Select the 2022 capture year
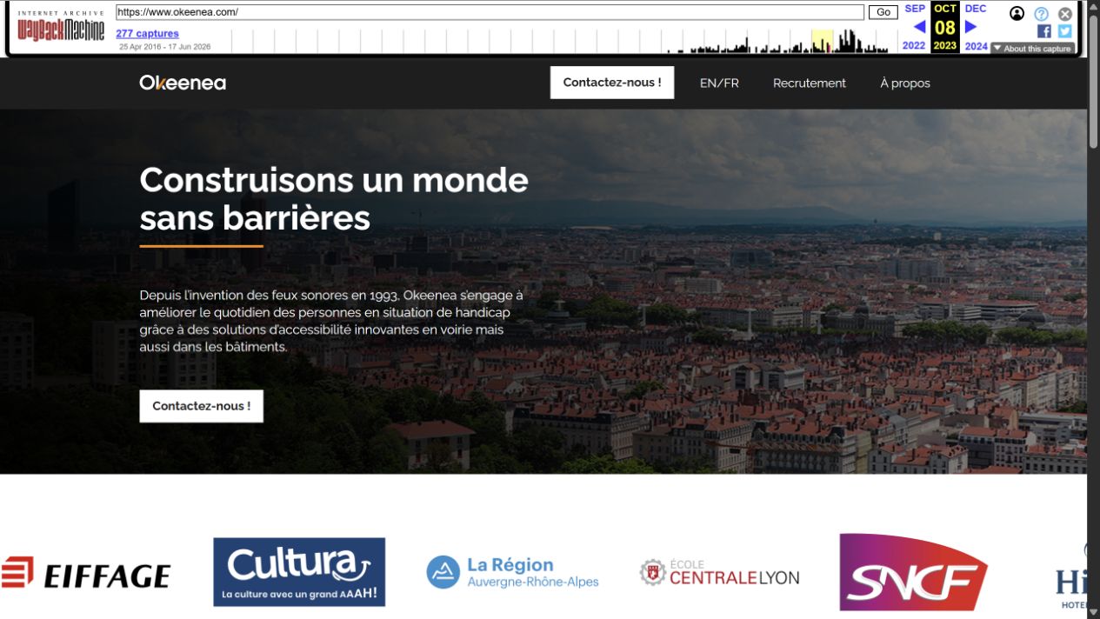1100x619 pixels. [x=914, y=46]
